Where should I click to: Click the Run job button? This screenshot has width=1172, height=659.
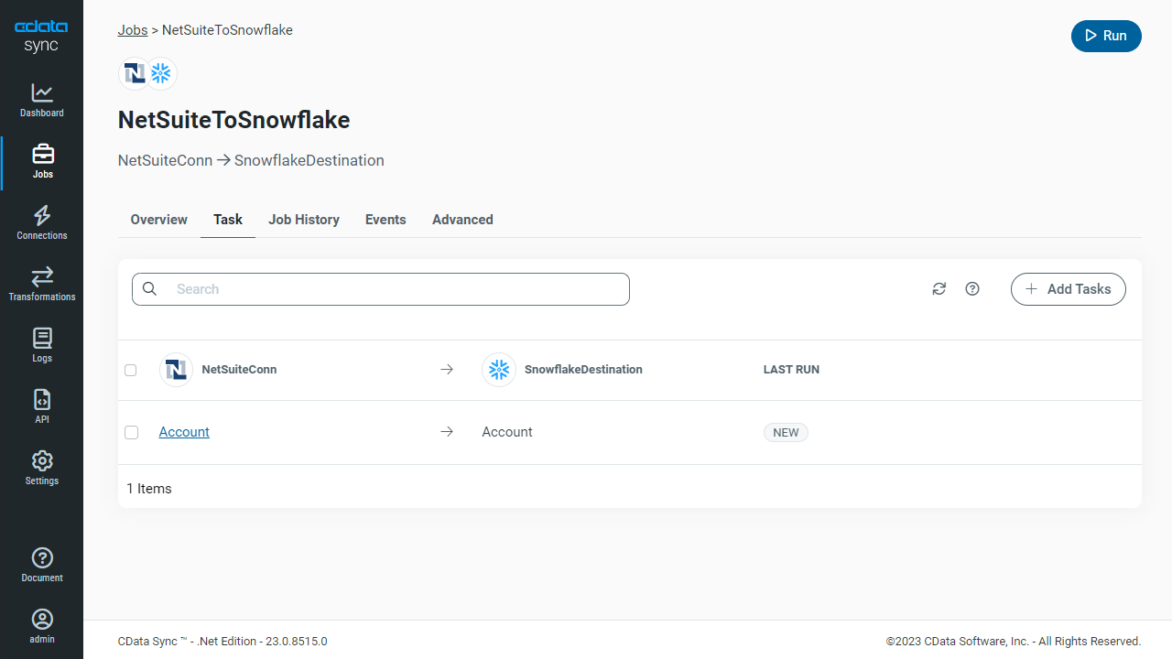point(1105,36)
